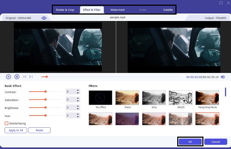Increase the Contrast value with up arrow
231x149 pixels.
tap(78, 90)
